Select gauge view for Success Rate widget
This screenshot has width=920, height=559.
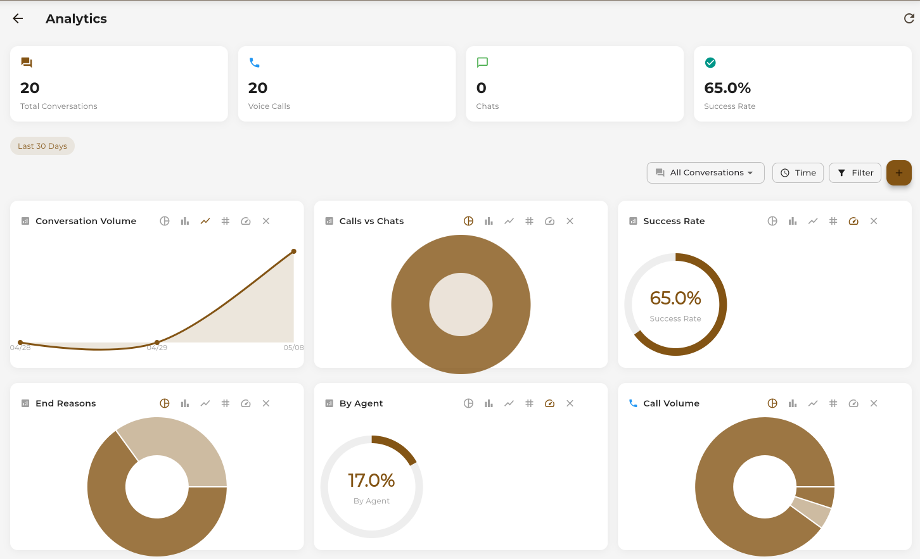click(853, 221)
